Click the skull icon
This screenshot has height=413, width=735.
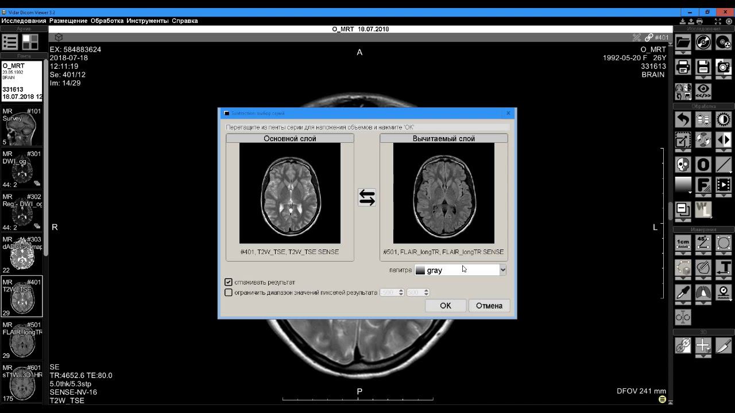coord(683,165)
